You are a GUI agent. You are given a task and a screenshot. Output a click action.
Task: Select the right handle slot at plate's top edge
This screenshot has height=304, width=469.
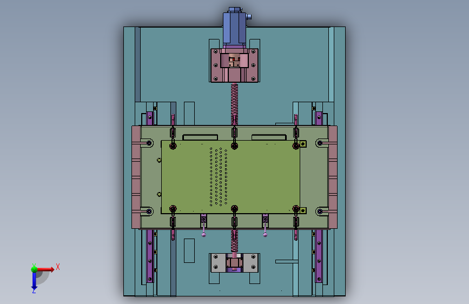point(269,137)
